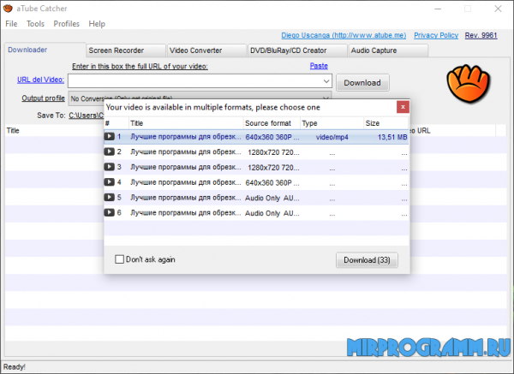Open the Tools menu
The image size is (514, 374).
[x=35, y=24]
